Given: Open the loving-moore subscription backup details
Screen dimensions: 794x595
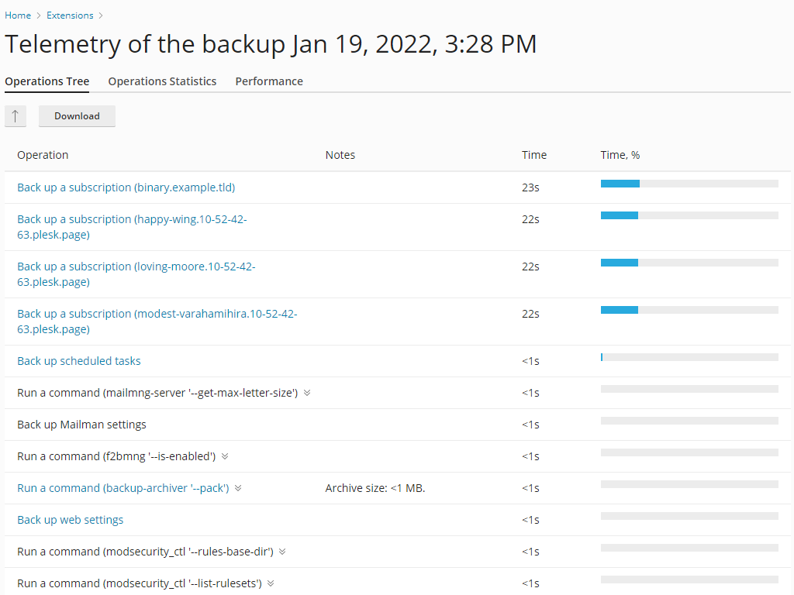Looking at the screenshot, I should 136,273.
